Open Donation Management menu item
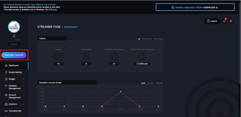 coord(15,87)
